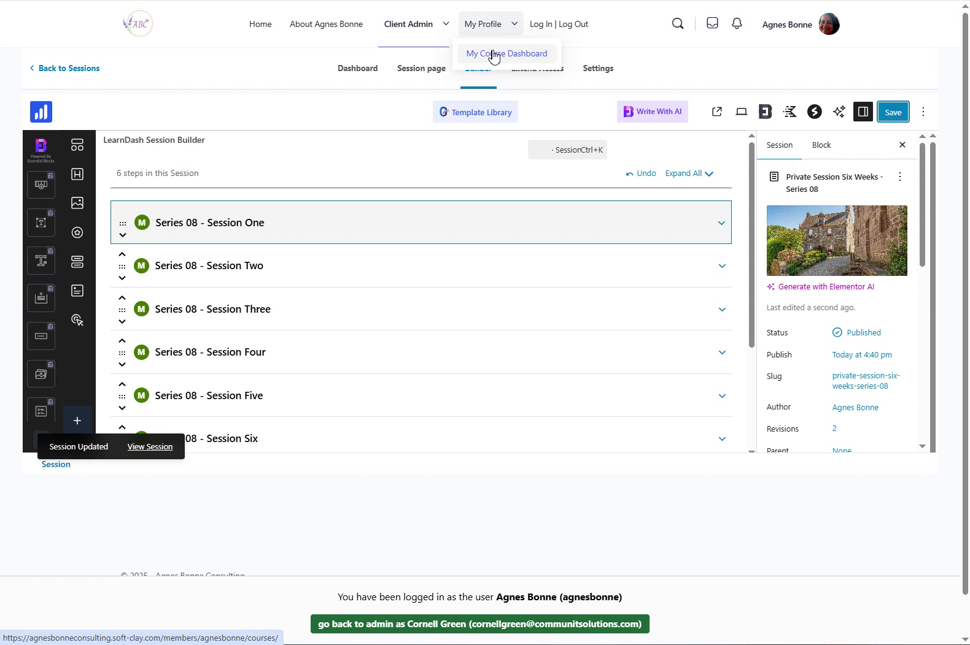Screen dimensions: 970x645
Task: Click the view in new tab icon
Action: click(716, 112)
